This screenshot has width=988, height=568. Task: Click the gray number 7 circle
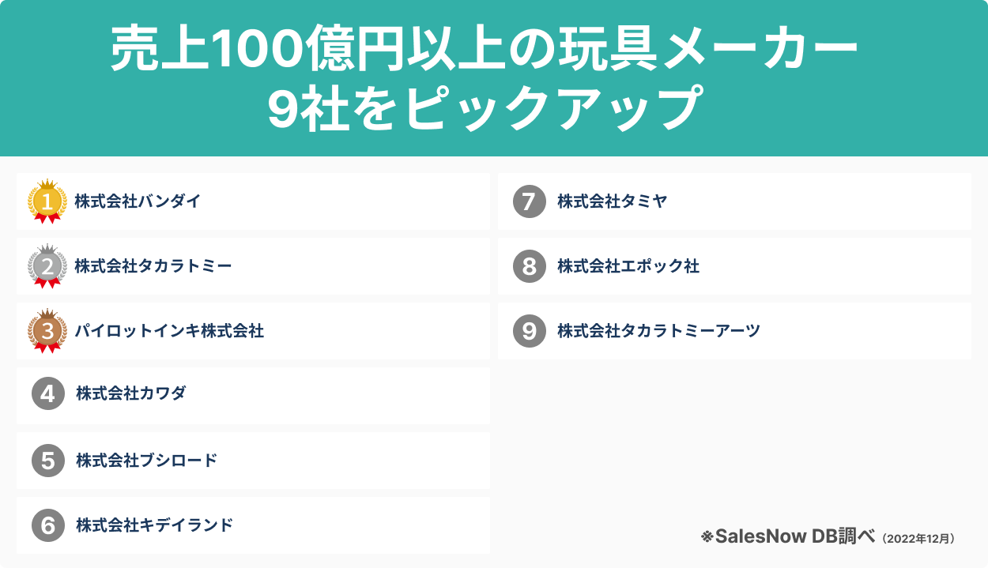point(530,201)
